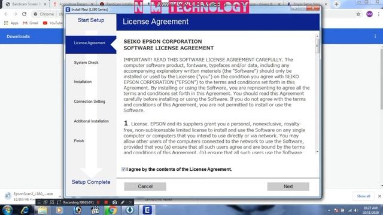Click Cancel in the Epson installer
Screen dimensions: 383x215
pyautogui.click(x=145, y=186)
